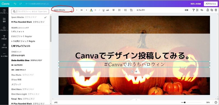
Task: Toggle underline formatting
Action: tap(103, 10)
